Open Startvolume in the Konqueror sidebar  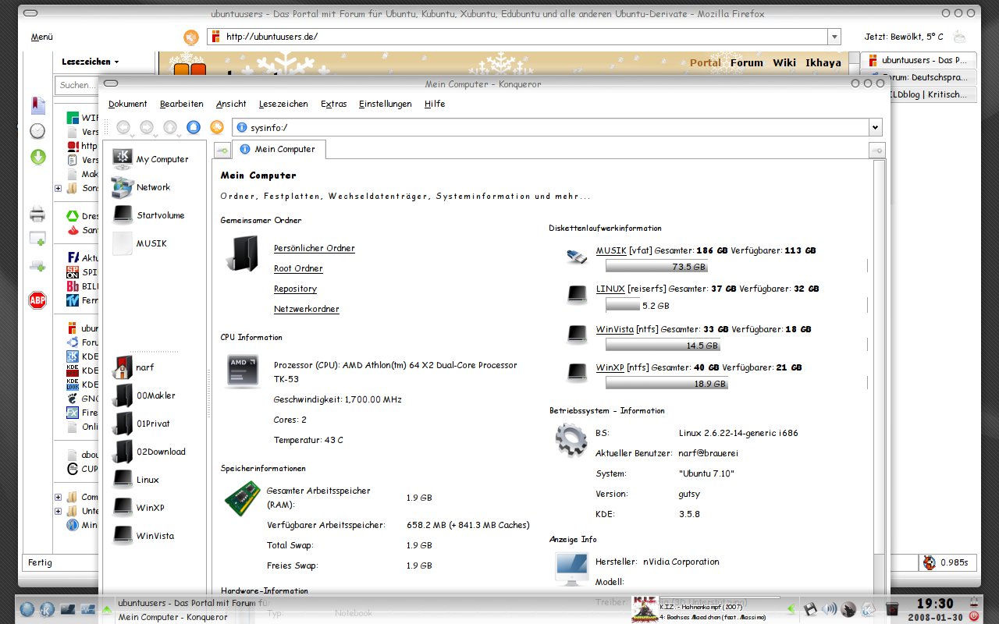pos(149,215)
